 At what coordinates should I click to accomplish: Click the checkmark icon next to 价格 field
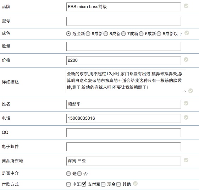[x=186, y=59]
